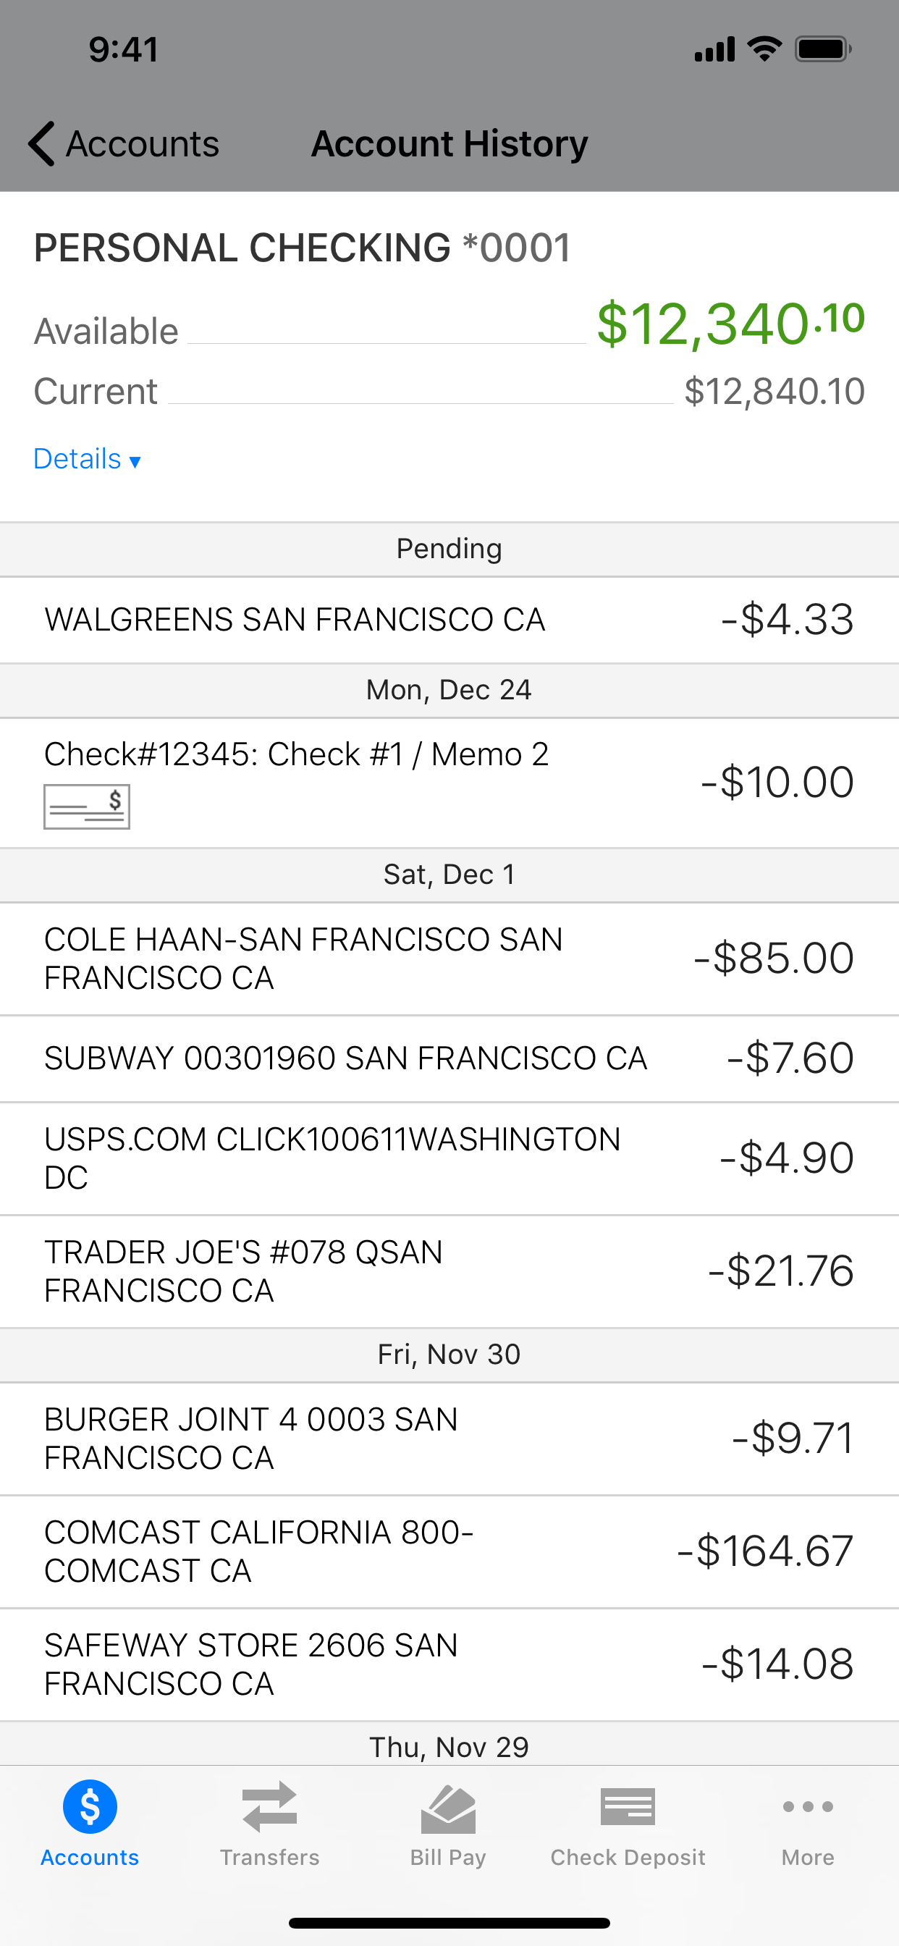Screen dimensions: 899x1946
Task: Open the Bill Pay check icon
Action: [448, 1808]
